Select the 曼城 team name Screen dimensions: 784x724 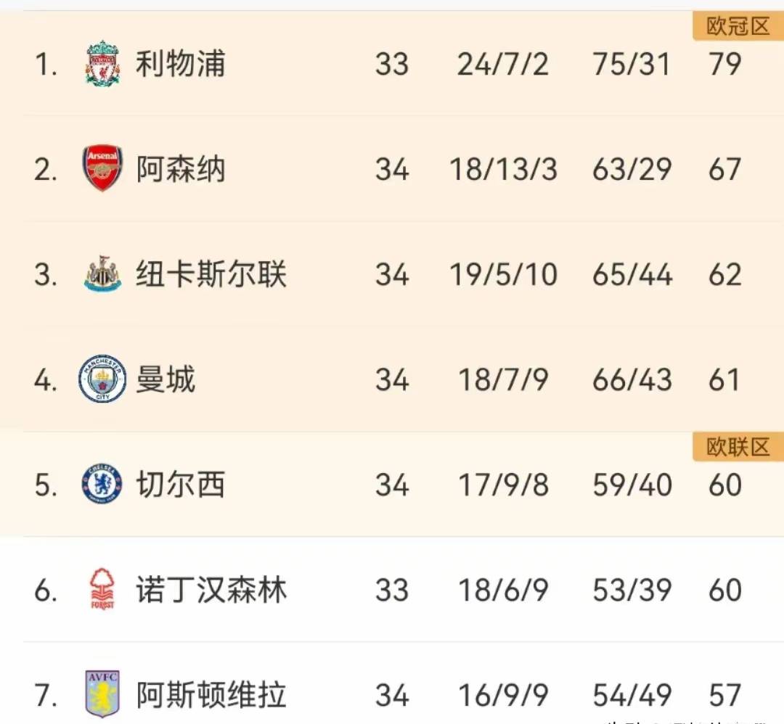(166, 379)
